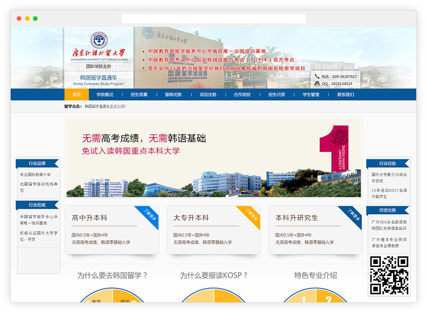
Task: Click the 行业经验 sidebar header
Action: click(388, 163)
